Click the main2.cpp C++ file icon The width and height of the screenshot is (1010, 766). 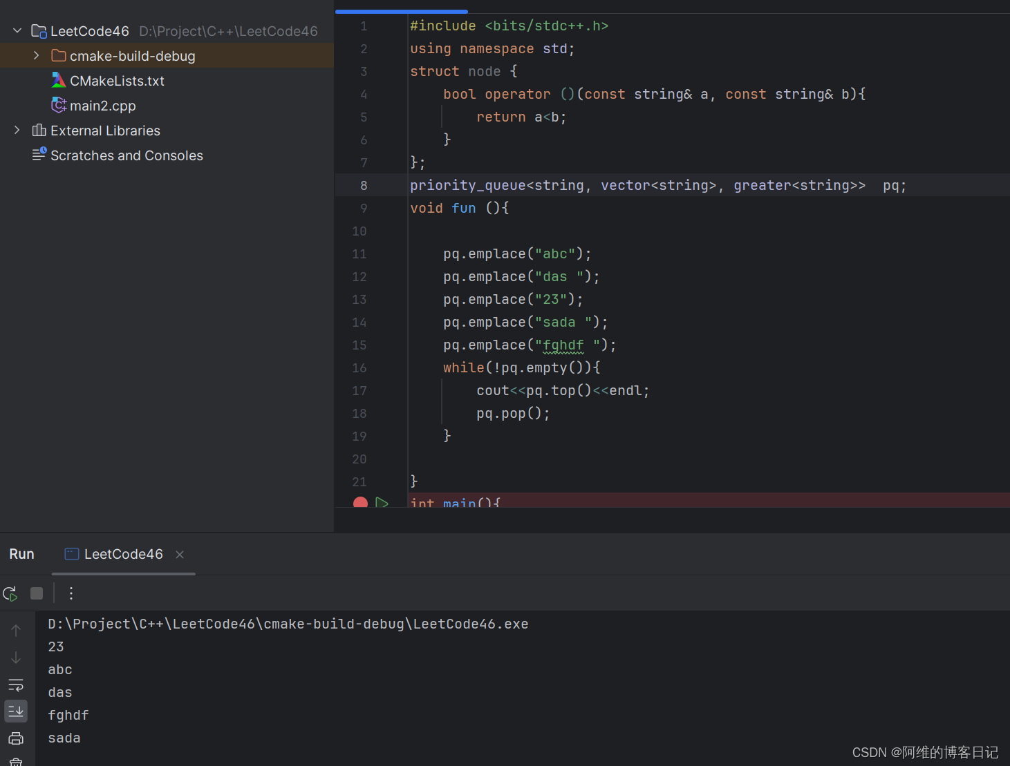(x=59, y=105)
